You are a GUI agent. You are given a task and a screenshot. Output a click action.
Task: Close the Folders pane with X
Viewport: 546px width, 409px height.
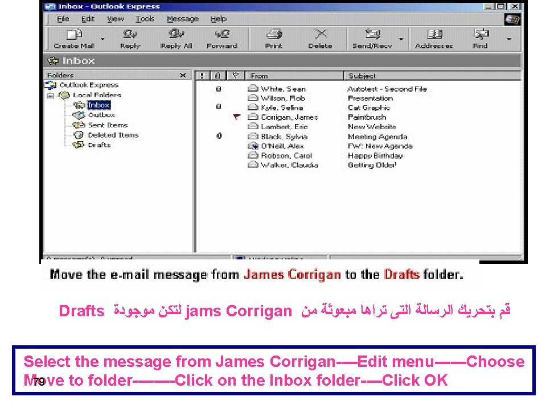tap(183, 75)
